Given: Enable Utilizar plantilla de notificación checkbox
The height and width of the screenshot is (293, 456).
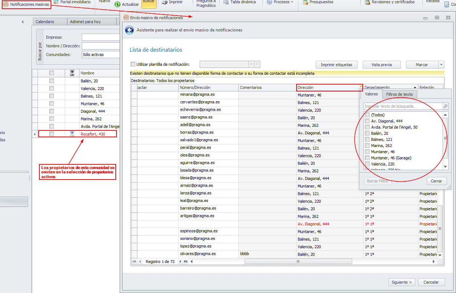Looking at the screenshot, I should pyautogui.click(x=133, y=64).
